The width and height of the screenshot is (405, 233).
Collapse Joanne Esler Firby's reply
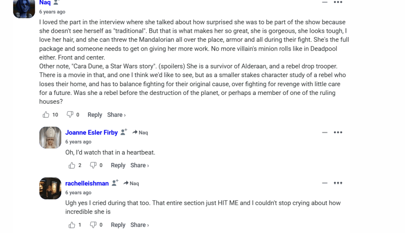[325, 132]
